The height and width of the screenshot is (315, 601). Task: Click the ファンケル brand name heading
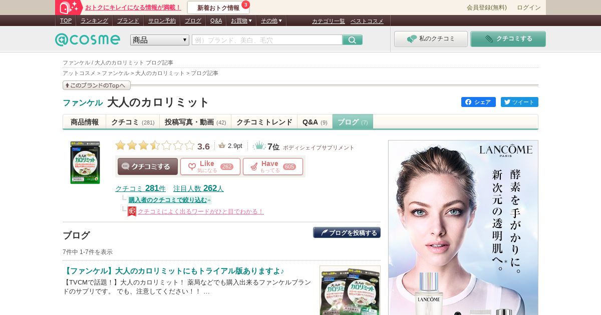[83, 102]
